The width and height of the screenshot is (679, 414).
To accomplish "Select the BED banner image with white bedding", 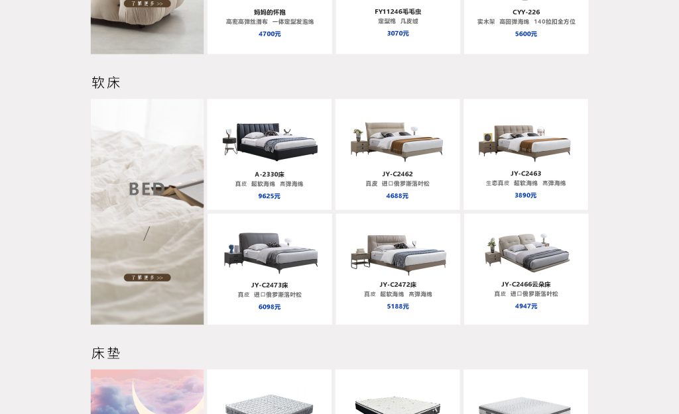I will pos(147,211).
